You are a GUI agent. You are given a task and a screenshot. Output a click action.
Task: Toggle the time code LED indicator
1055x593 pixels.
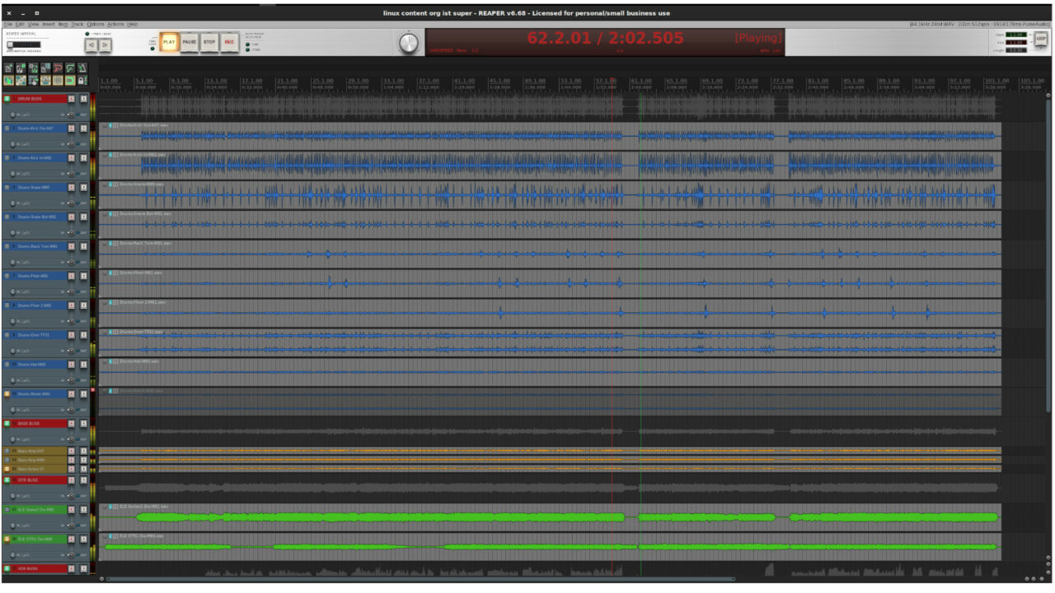point(152,47)
